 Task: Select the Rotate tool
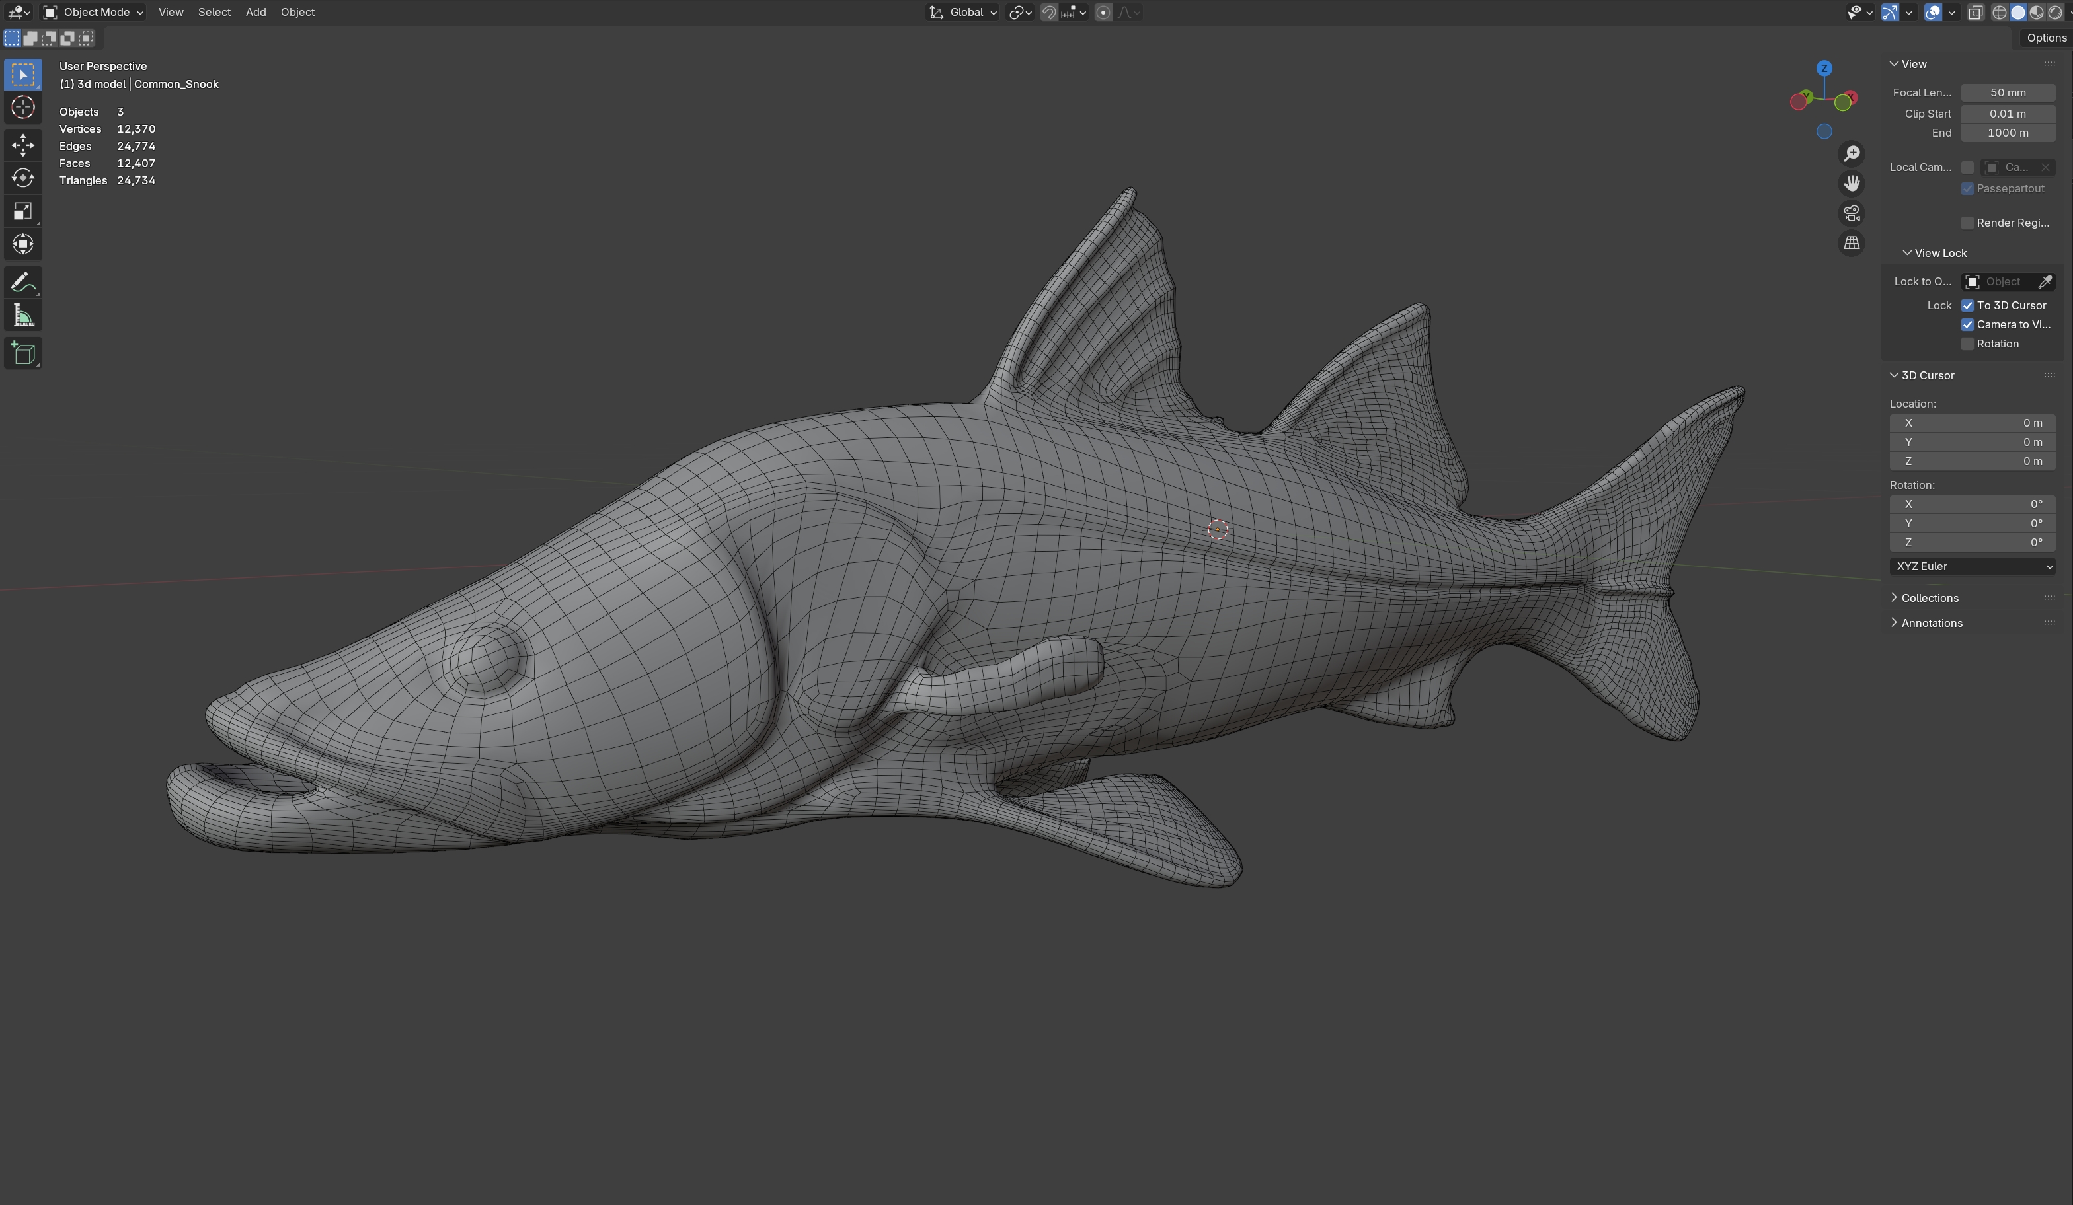[22, 178]
